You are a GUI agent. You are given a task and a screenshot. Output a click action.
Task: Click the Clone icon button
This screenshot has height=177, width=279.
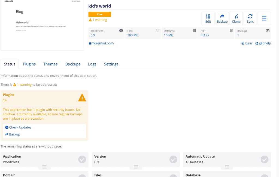pyautogui.click(x=236, y=18)
